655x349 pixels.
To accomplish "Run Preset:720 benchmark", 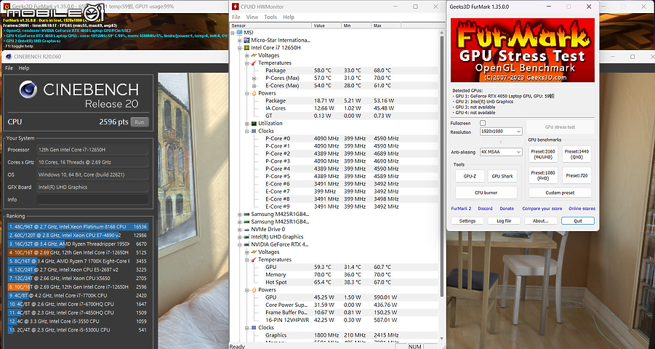I will tap(577, 175).
